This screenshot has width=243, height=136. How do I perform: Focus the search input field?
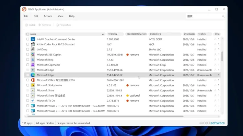[x=204, y=16]
